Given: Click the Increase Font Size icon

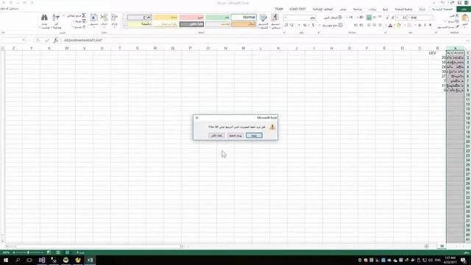Looking at the screenshot, I should [x=392, y=18].
